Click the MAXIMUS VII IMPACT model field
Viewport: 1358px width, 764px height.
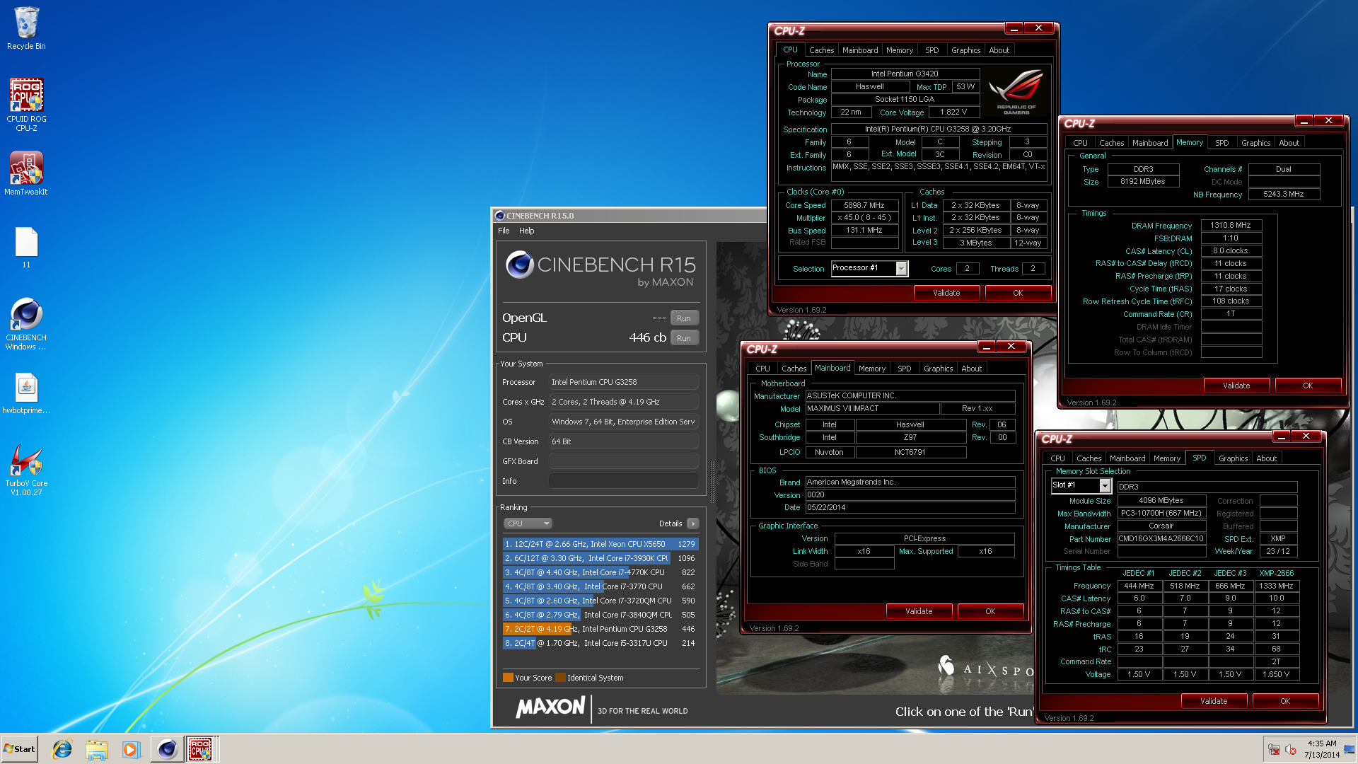pyautogui.click(x=873, y=409)
